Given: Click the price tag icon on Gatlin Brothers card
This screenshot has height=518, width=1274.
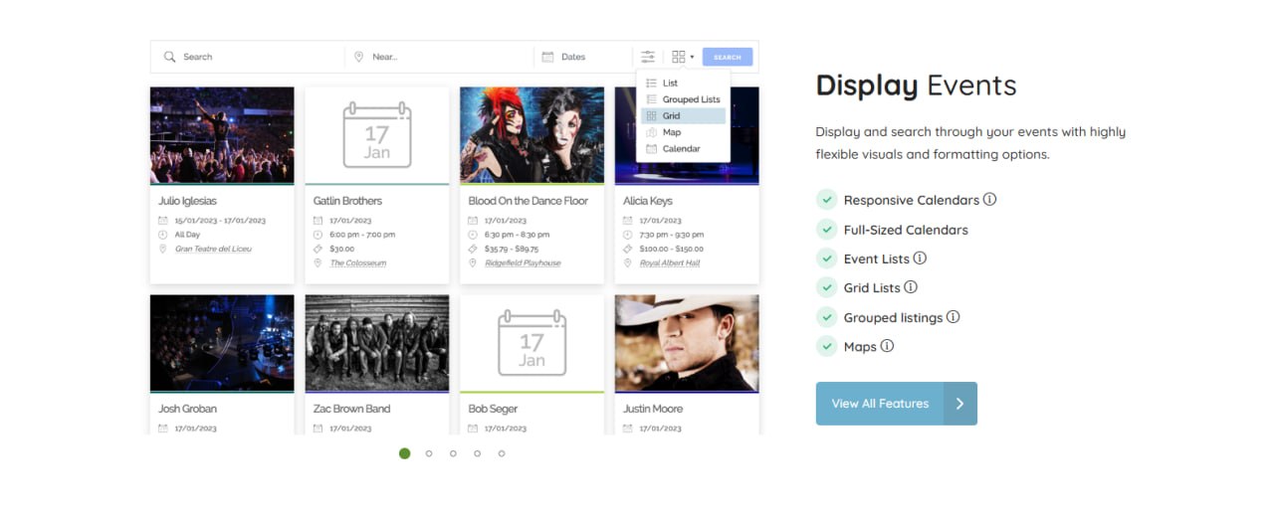Looking at the screenshot, I should pos(318,249).
